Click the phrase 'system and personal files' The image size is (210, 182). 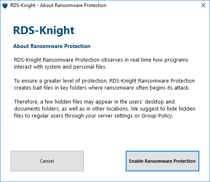[x=75, y=67]
